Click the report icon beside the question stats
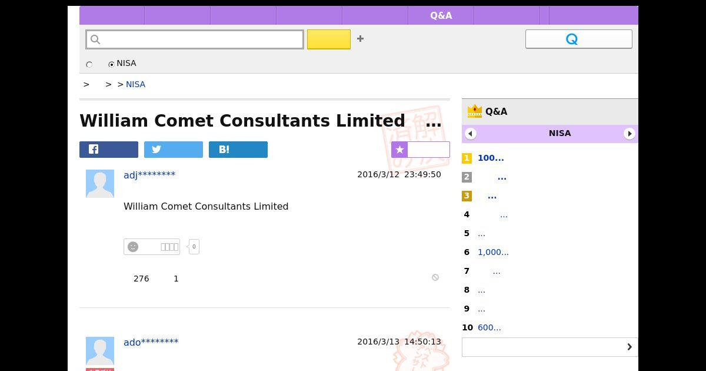 pos(435,277)
